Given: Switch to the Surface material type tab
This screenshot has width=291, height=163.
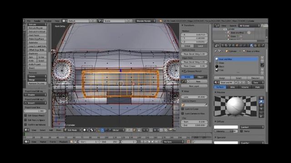Looking at the screenshot, I should click(220, 87).
